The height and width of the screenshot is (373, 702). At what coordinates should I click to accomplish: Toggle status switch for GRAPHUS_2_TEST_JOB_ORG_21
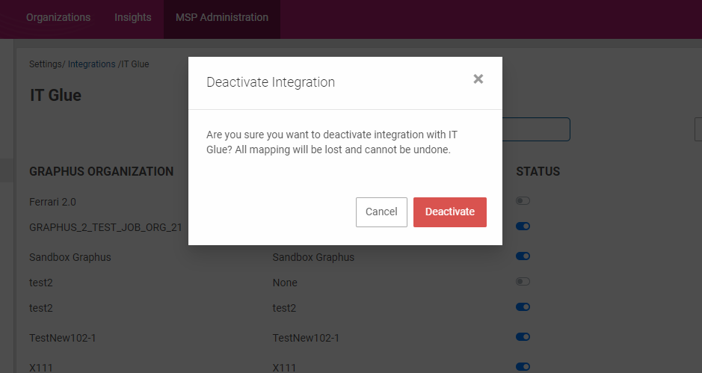pos(523,226)
